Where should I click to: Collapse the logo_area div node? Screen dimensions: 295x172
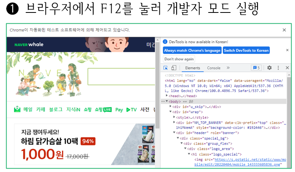tap(185, 149)
